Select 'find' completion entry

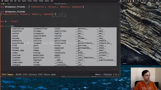(15, 45)
